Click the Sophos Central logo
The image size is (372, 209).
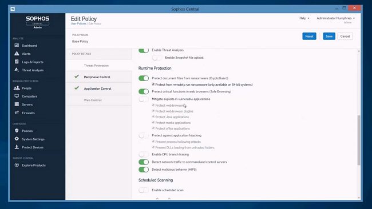click(x=37, y=22)
